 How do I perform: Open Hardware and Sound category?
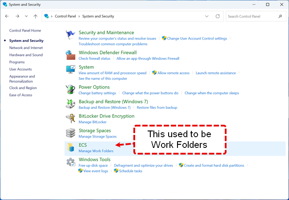tap(26, 55)
